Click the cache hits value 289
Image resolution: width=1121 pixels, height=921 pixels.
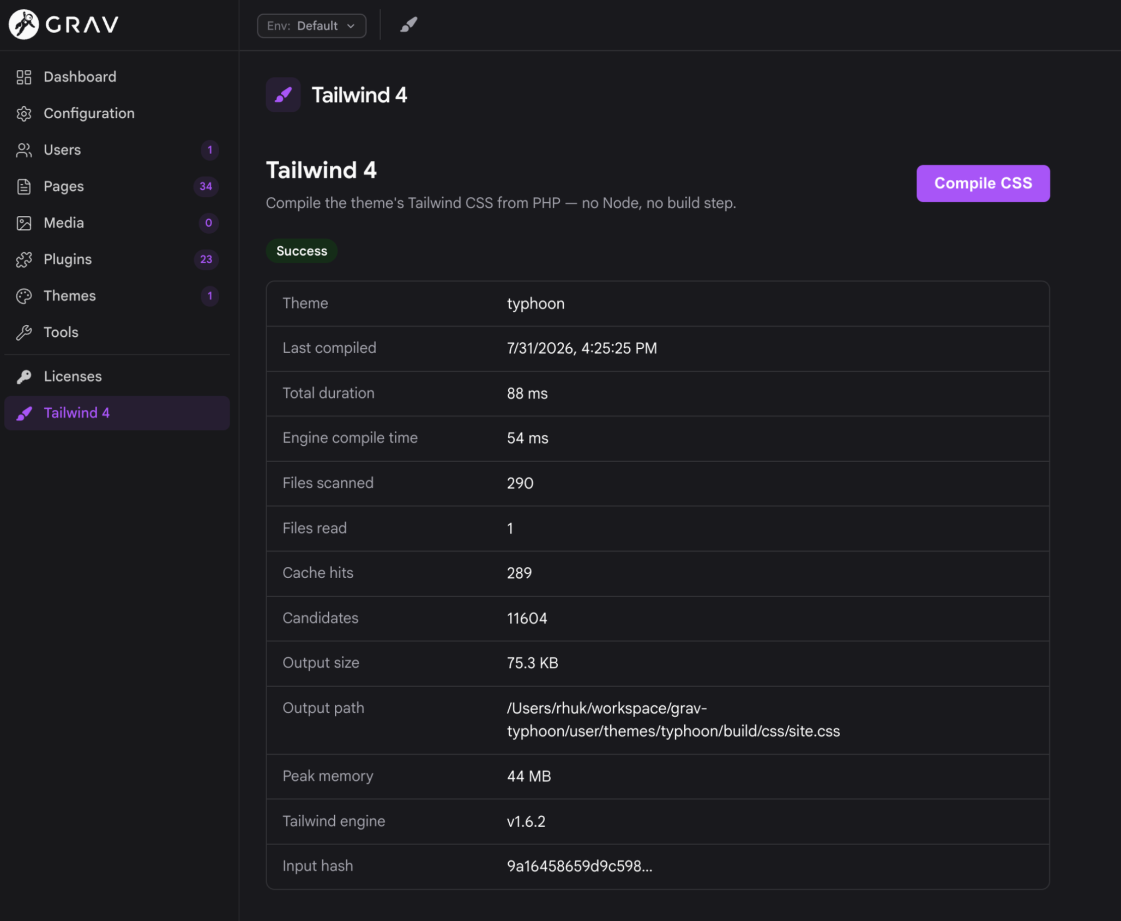(519, 573)
